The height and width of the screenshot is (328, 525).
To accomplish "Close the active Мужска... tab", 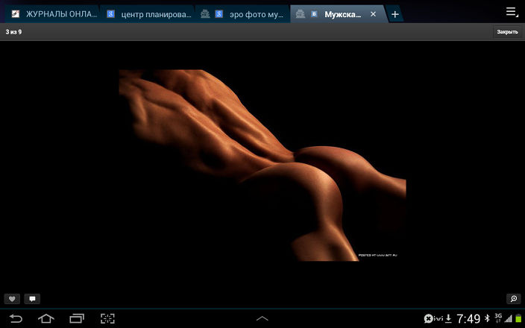I will tap(374, 14).
